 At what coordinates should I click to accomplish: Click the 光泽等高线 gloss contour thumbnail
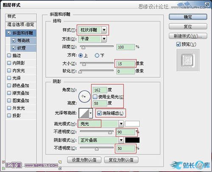(x=84, y=113)
